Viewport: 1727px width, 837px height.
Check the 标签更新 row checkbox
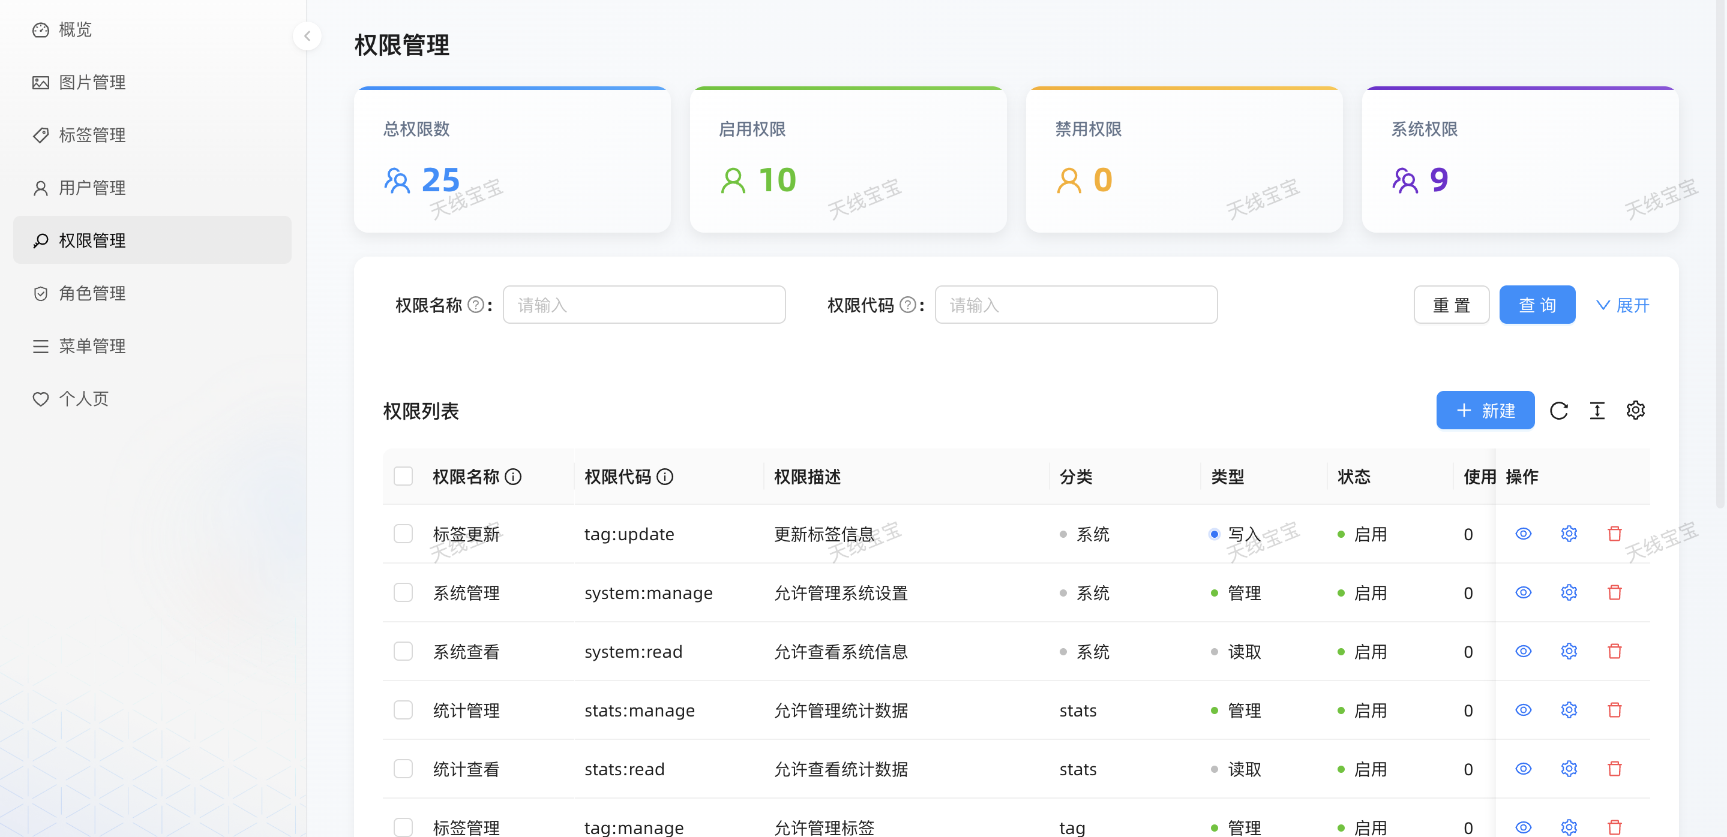pos(403,534)
